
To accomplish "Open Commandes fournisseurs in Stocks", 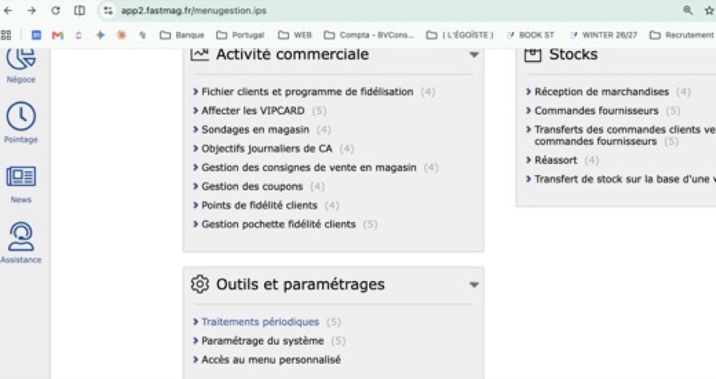I will point(597,111).
